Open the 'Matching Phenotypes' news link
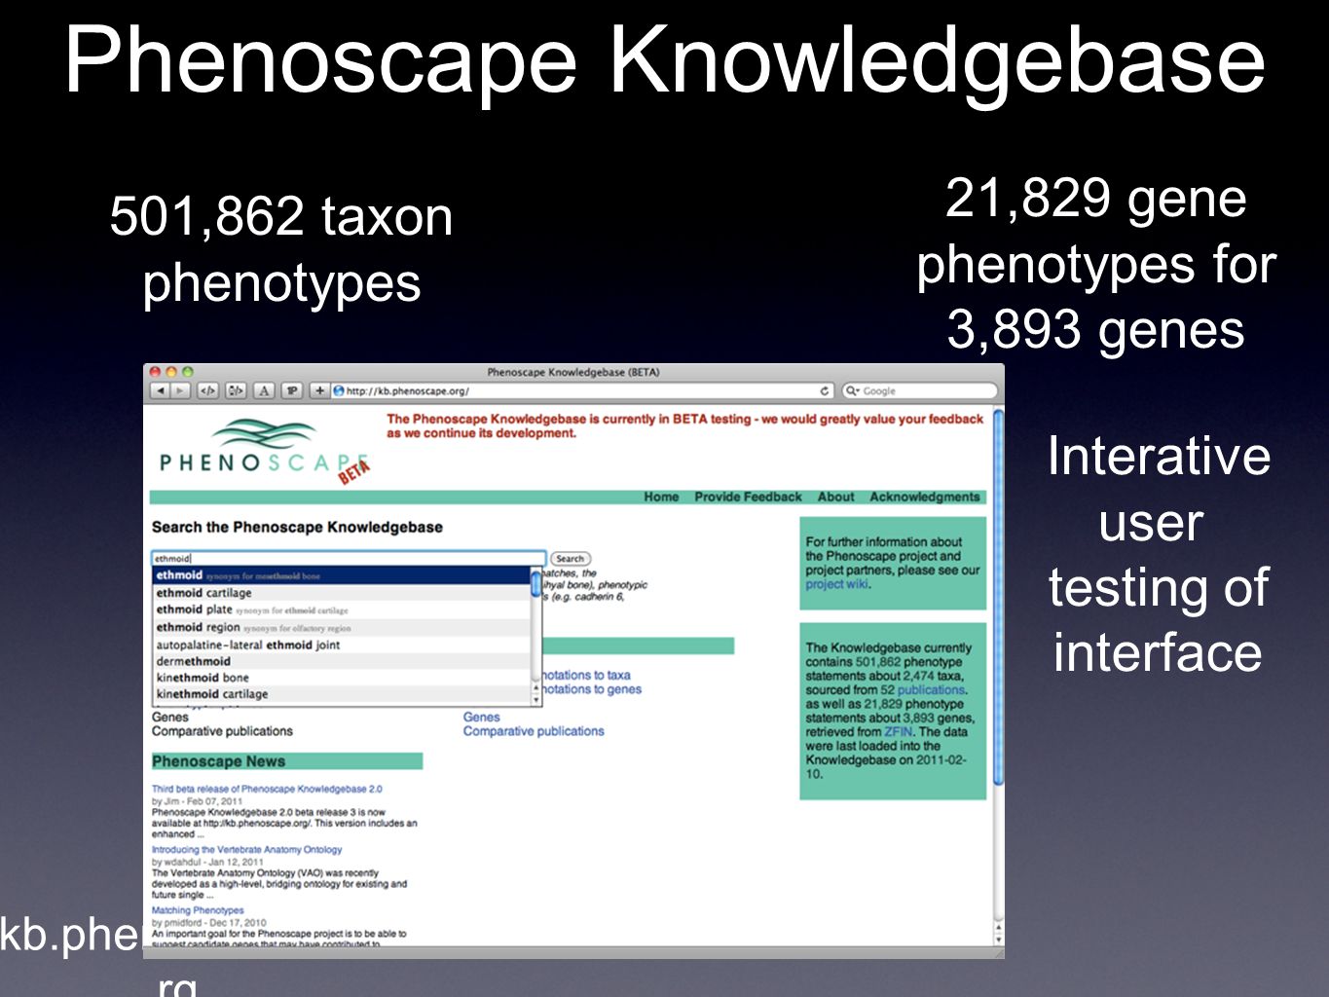1329x997 pixels. pyautogui.click(x=198, y=910)
